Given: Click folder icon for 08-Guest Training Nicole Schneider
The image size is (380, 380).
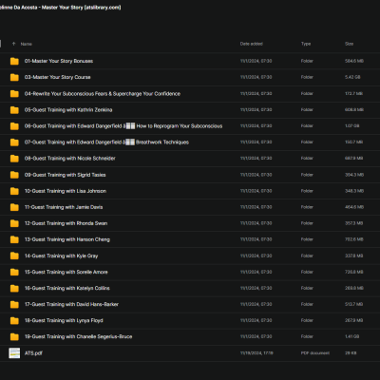Looking at the screenshot, I should 14,159.
